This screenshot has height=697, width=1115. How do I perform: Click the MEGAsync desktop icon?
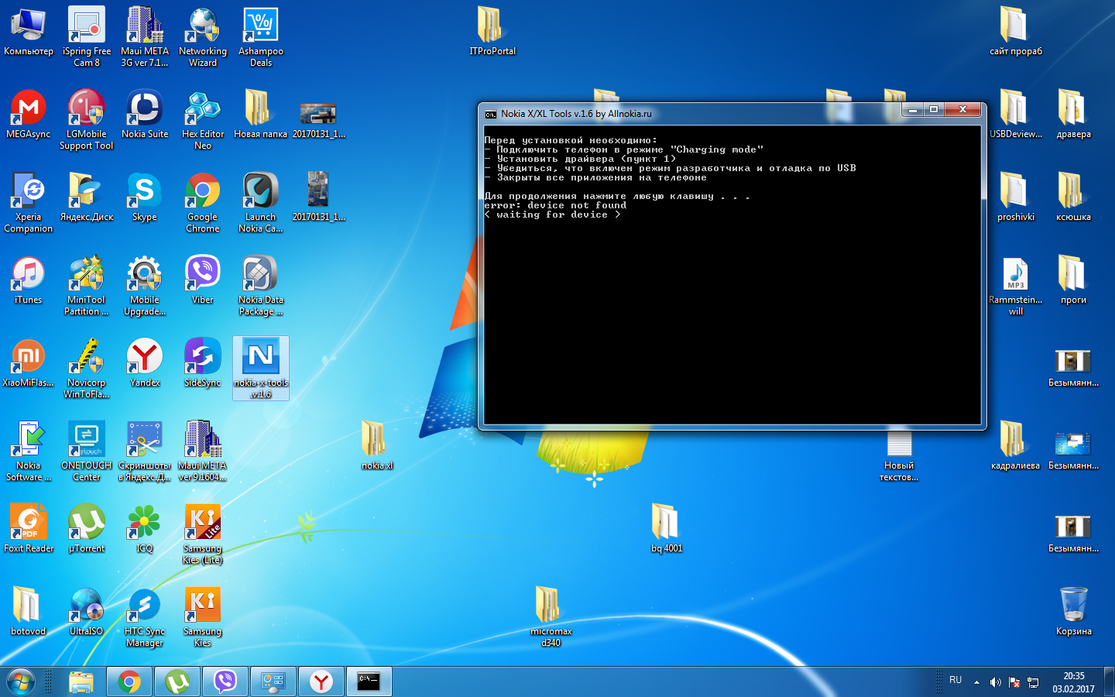(x=29, y=110)
